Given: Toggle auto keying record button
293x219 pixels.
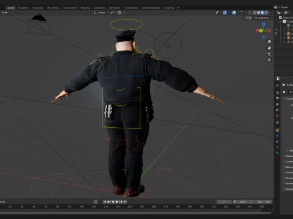Looking at the screenshot, I should click(x=96, y=202).
